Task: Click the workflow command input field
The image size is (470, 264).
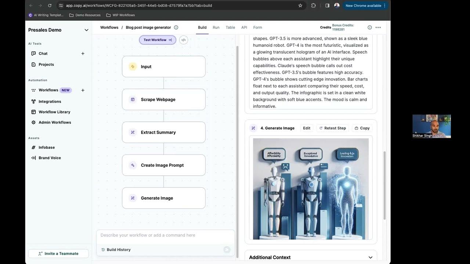Action: click(165, 235)
